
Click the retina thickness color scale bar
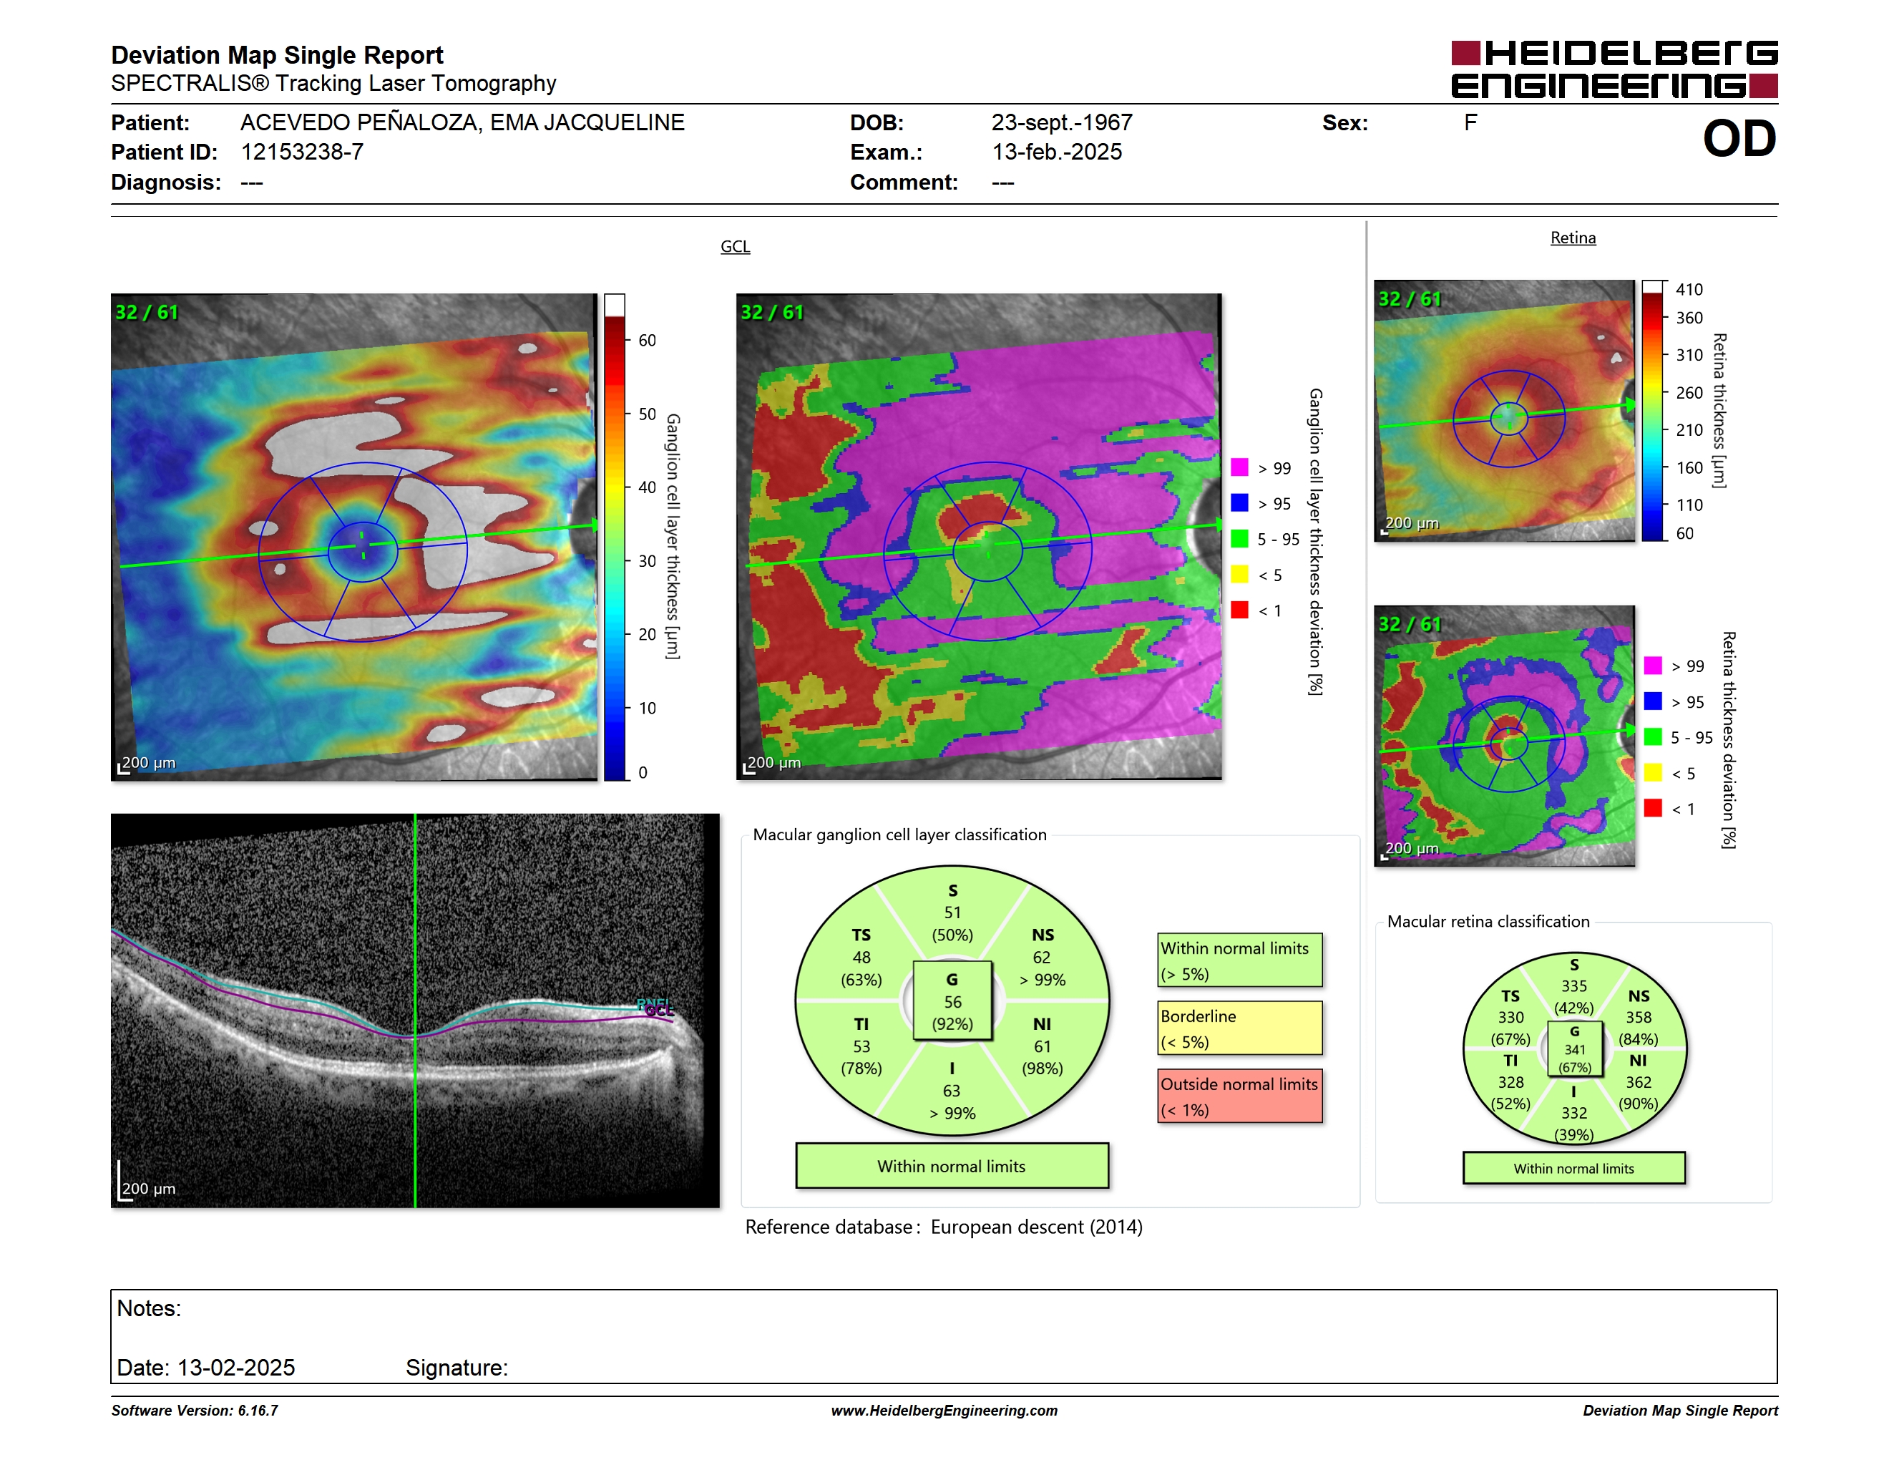point(1653,410)
